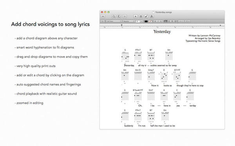Click the plus add button in toolbar
235x146 pixels.
pos(103,16)
